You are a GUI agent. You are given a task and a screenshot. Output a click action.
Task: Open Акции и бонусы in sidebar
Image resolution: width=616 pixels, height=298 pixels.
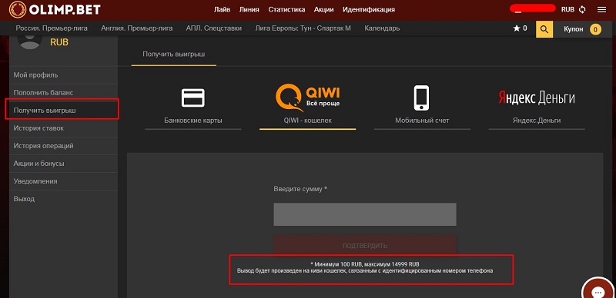(63, 164)
